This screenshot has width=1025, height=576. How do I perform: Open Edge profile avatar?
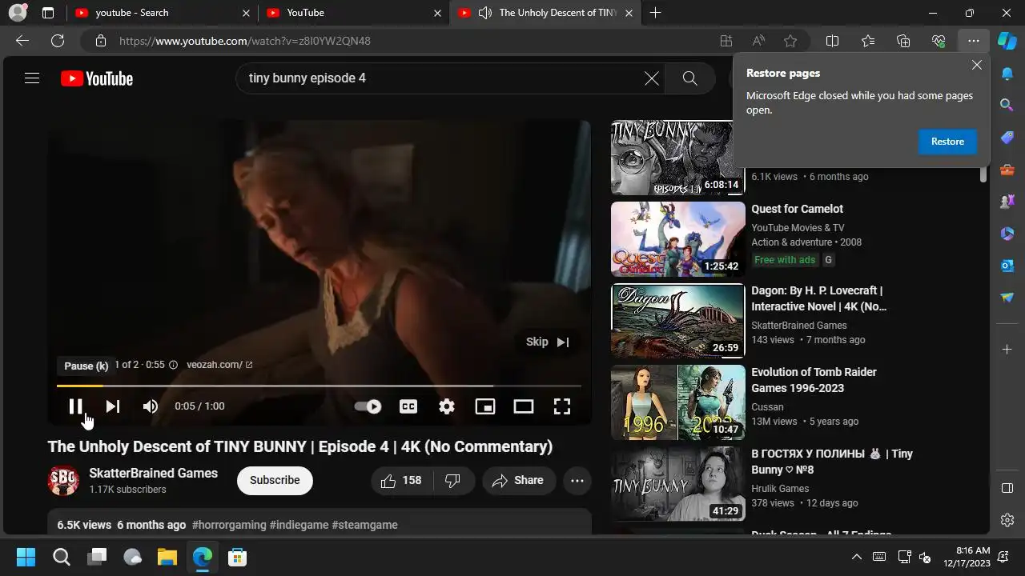tap(17, 13)
